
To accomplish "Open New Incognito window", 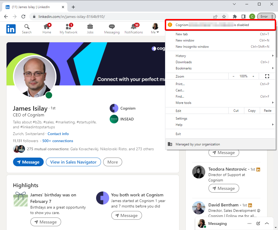I will [x=220, y=47].
